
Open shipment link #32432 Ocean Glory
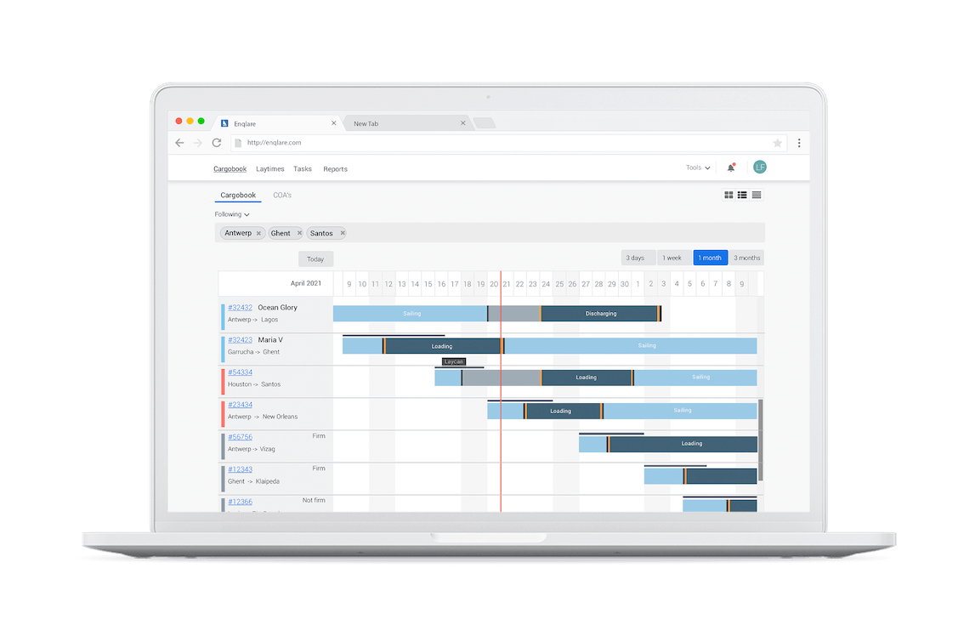(239, 307)
